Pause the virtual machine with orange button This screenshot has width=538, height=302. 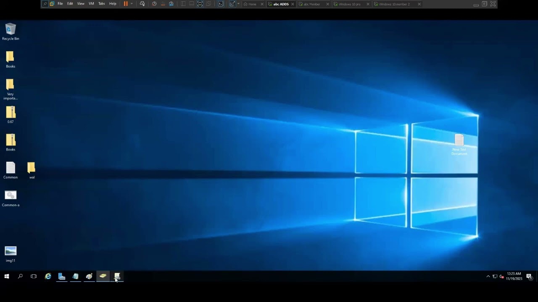click(126, 4)
